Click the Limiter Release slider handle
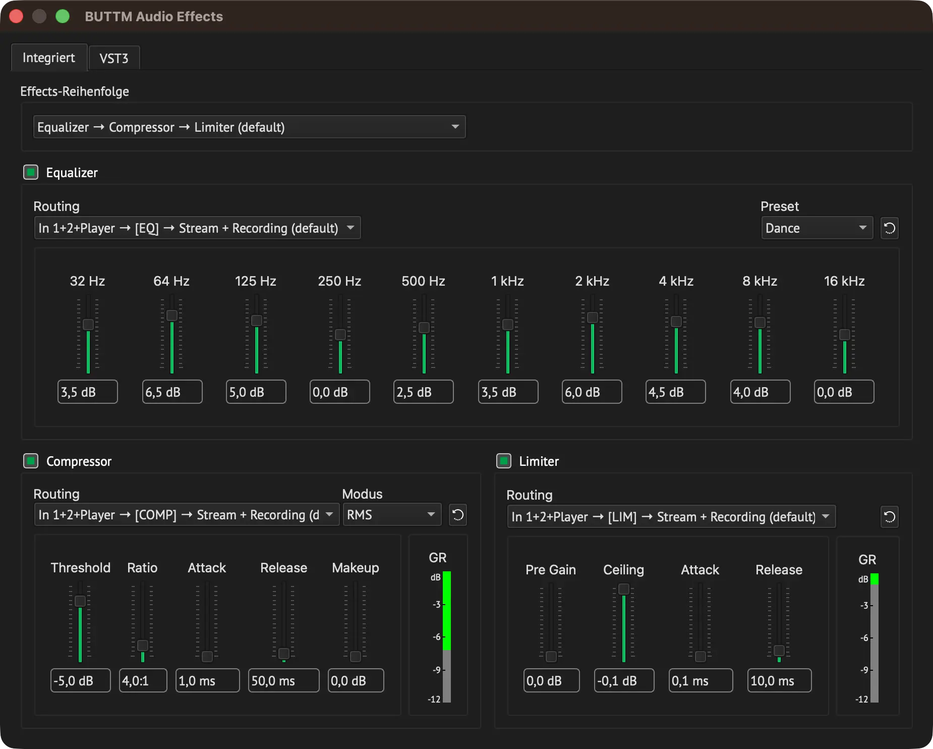The height and width of the screenshot is (749, 933). point(779,651)
